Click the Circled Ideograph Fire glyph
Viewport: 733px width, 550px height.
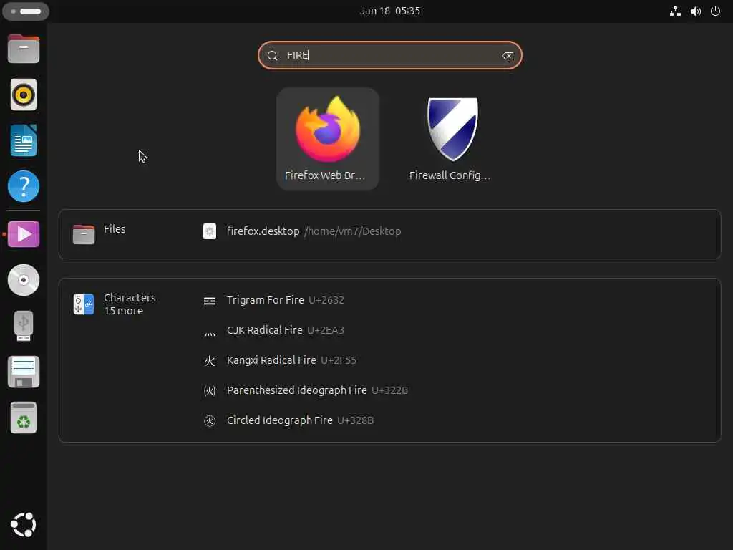tap(210, 421)
